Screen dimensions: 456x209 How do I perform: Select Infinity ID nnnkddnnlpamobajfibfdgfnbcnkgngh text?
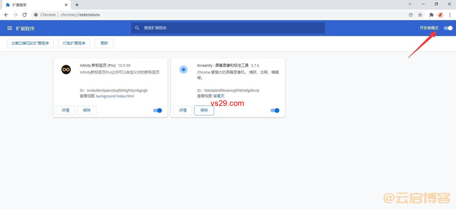[117, 90]
